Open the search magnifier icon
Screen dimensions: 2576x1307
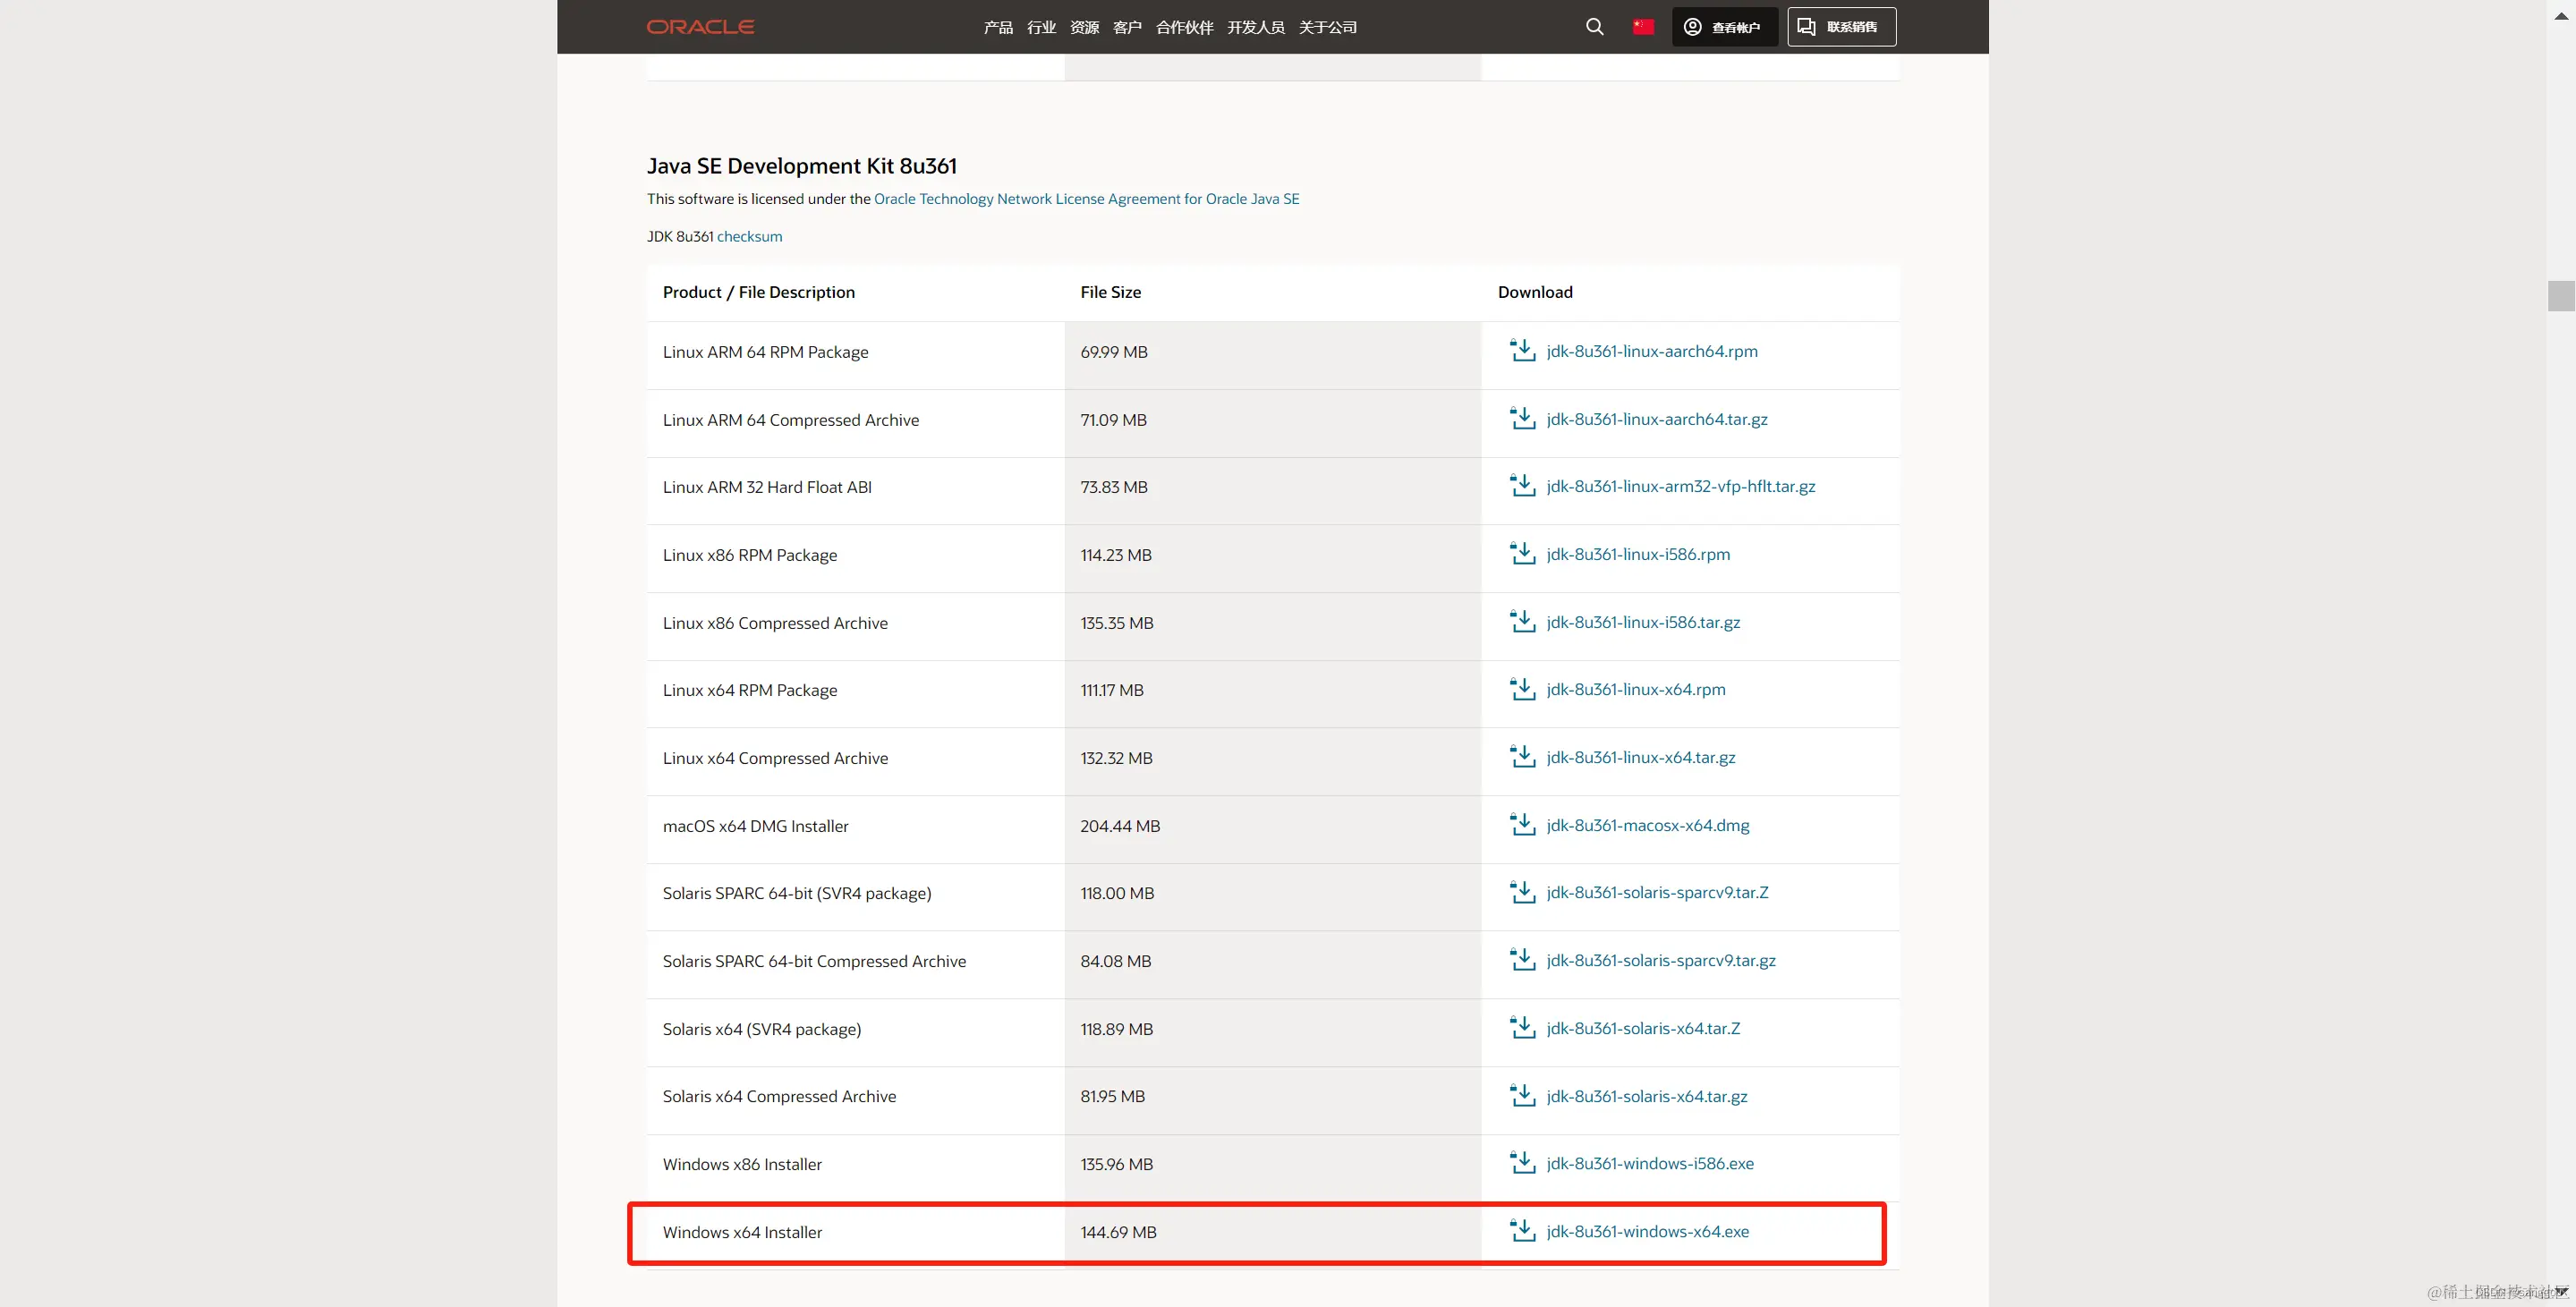pyautogui.click(x=1595, y=27)
